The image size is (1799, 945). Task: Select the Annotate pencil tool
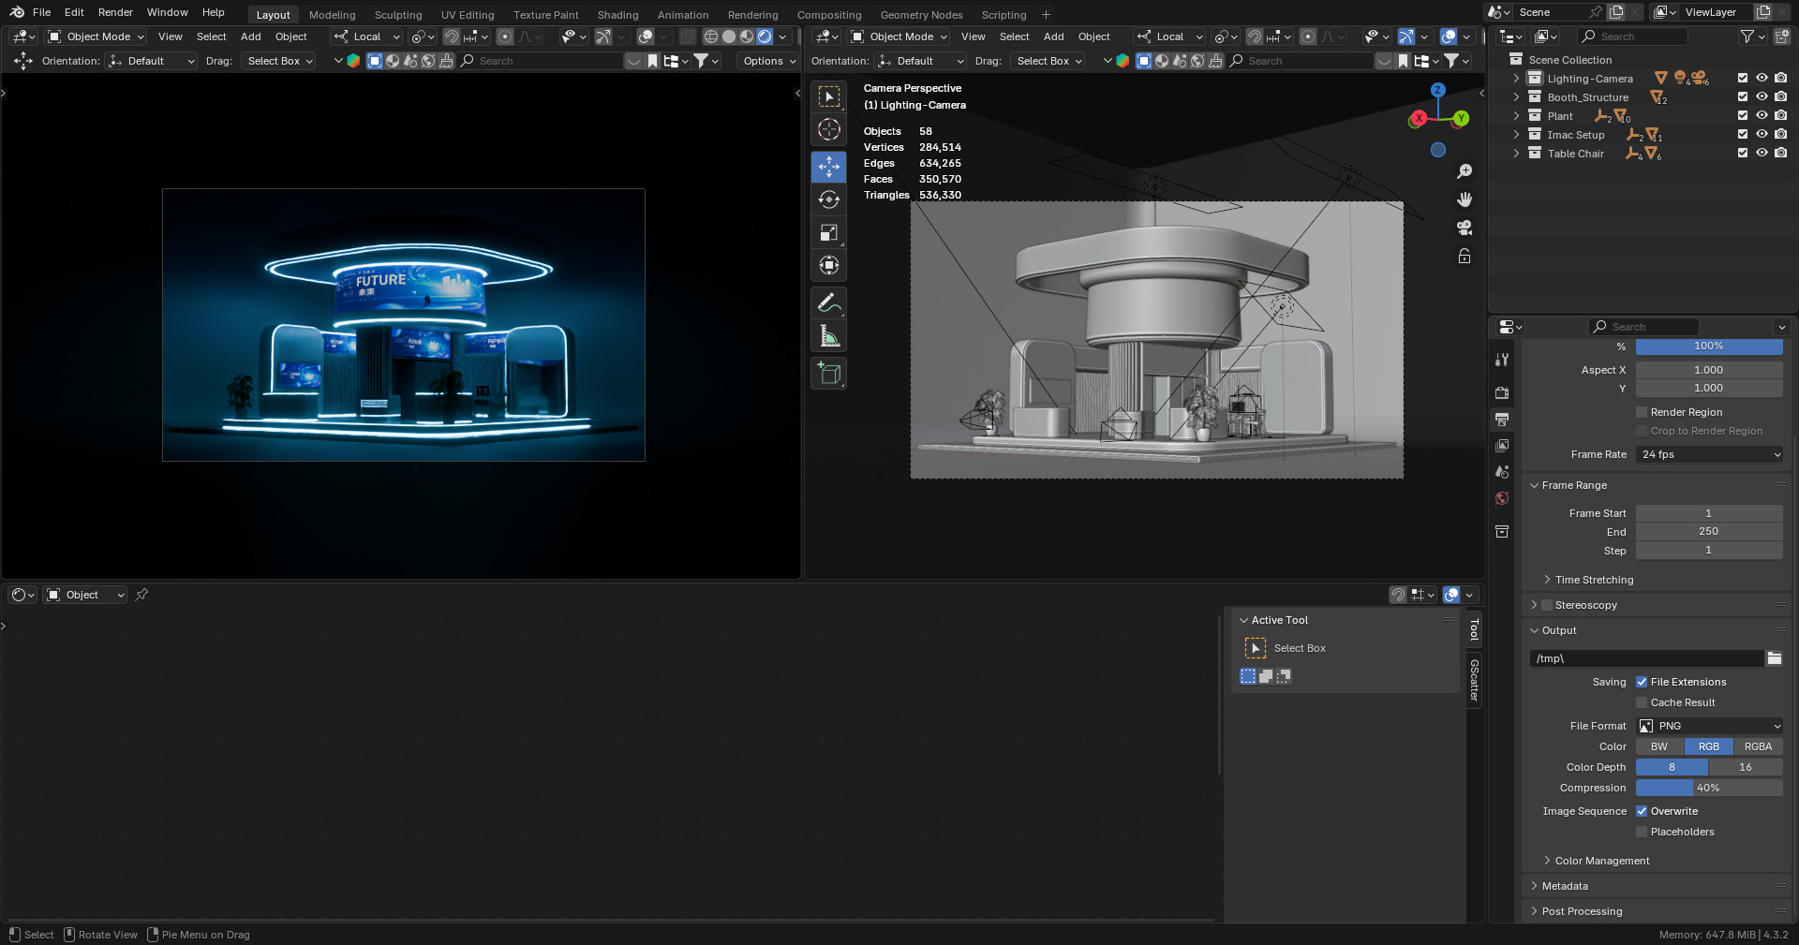pyautogui.click(x=829, y=303)
